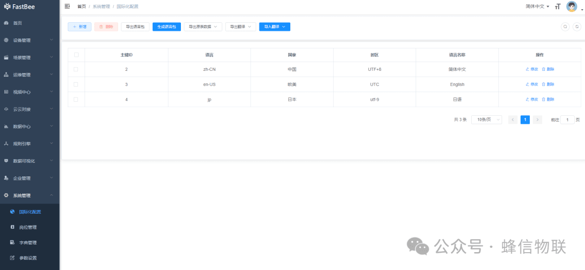Click 修改 link in en-US row
Screen dimensions: 585x270
(x=532, y=84)
